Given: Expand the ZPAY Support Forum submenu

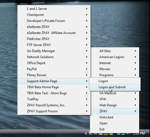Looking at the screenshot, I should 54,111.
